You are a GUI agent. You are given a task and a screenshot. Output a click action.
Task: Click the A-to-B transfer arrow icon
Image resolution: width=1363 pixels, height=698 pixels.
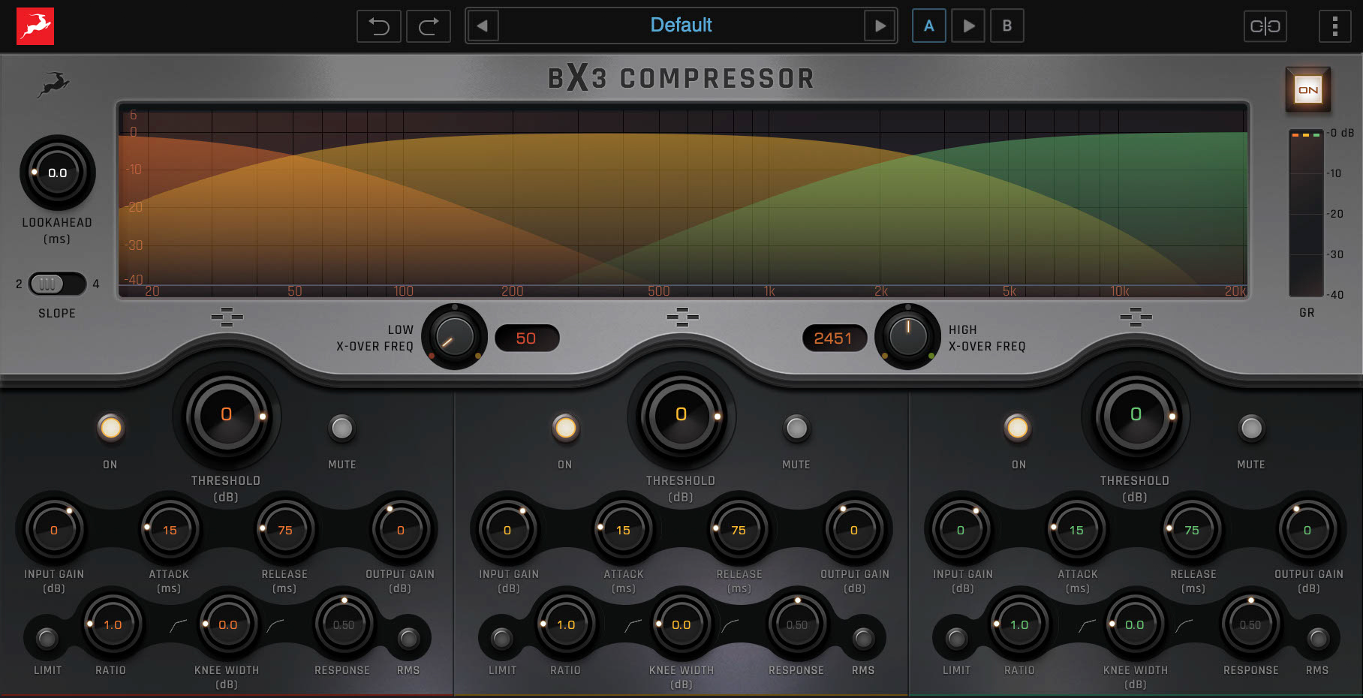point(968,26)
